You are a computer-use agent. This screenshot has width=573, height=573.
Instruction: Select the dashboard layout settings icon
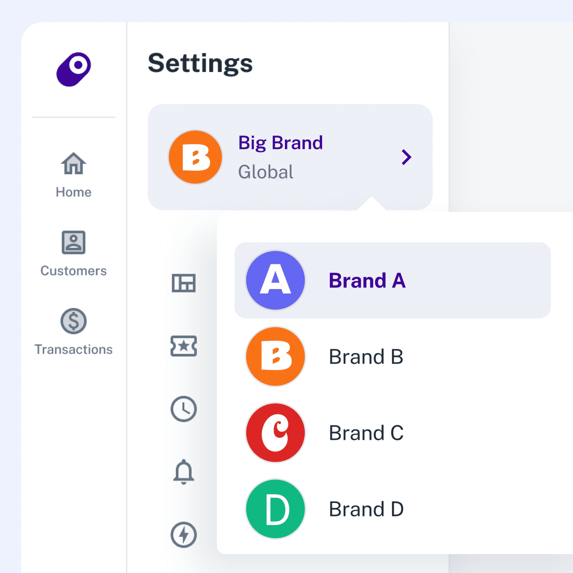[184, 283]
